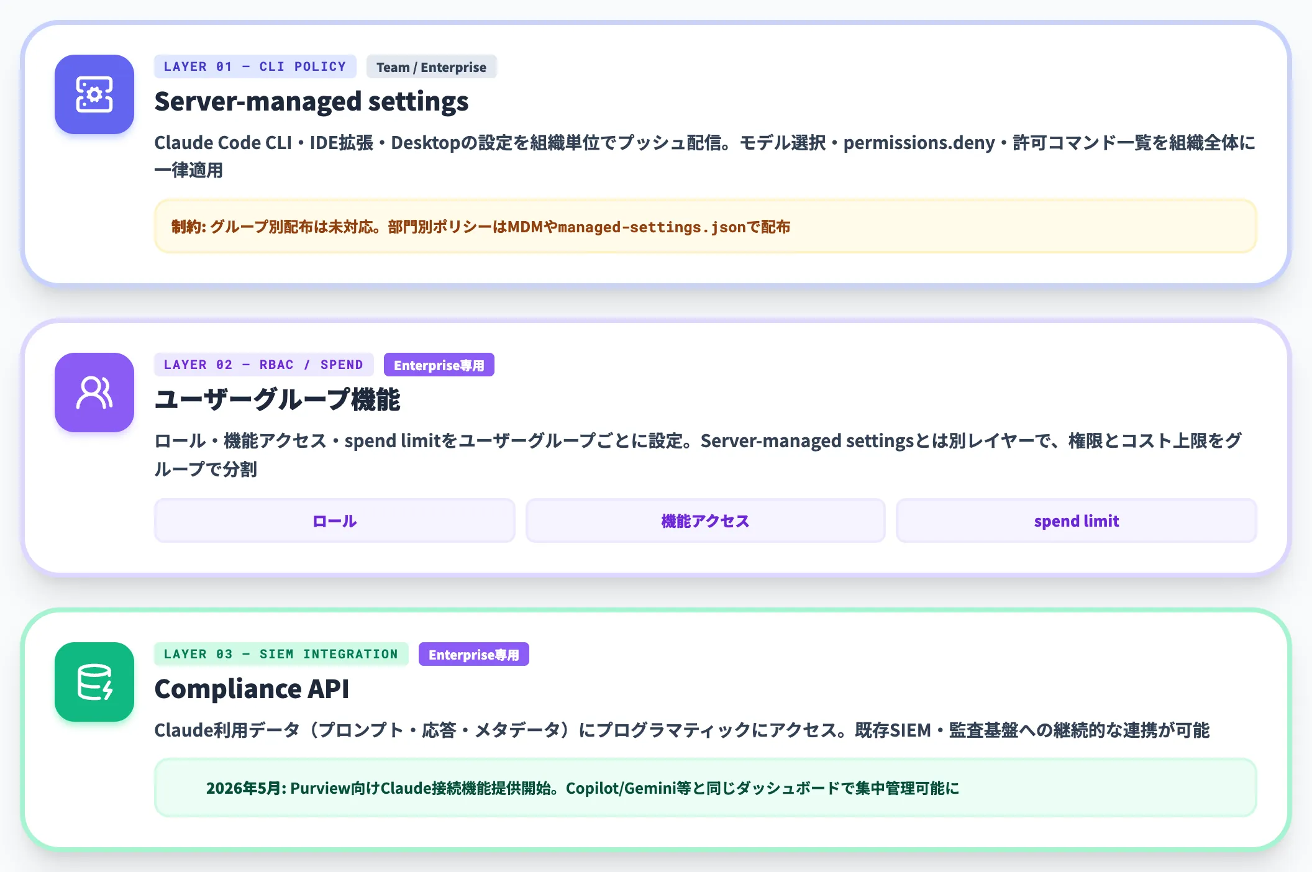Viewport: 1312px width, 872px height.
Task: Select the LAYER 01 – CLI POLICY tag
Action: (x=255, y=66)
